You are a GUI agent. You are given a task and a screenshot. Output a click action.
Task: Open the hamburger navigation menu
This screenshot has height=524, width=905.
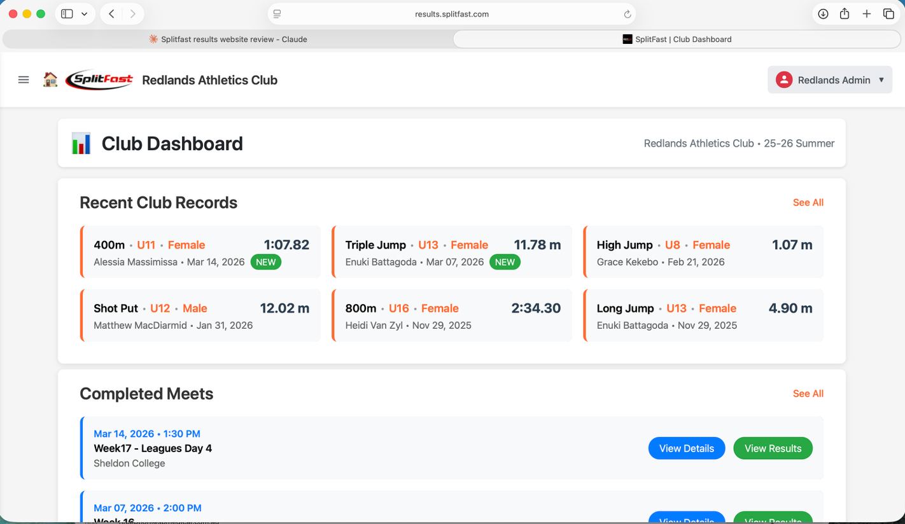click(x=24, y=79)
